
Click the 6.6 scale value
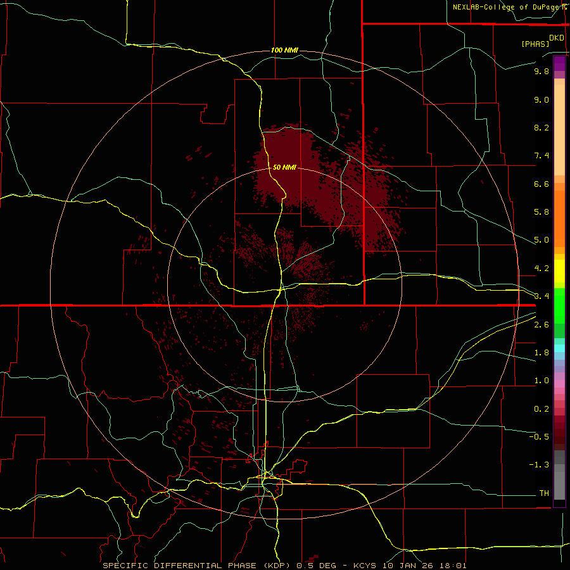(541, 184)
